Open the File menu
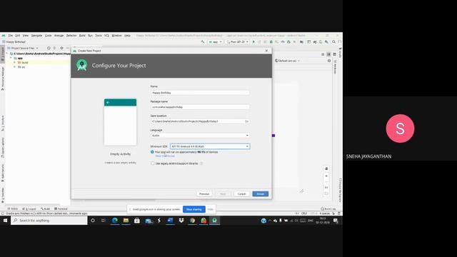Image resolution: width=457 pixels, height=257 pixels. point(11,36)
